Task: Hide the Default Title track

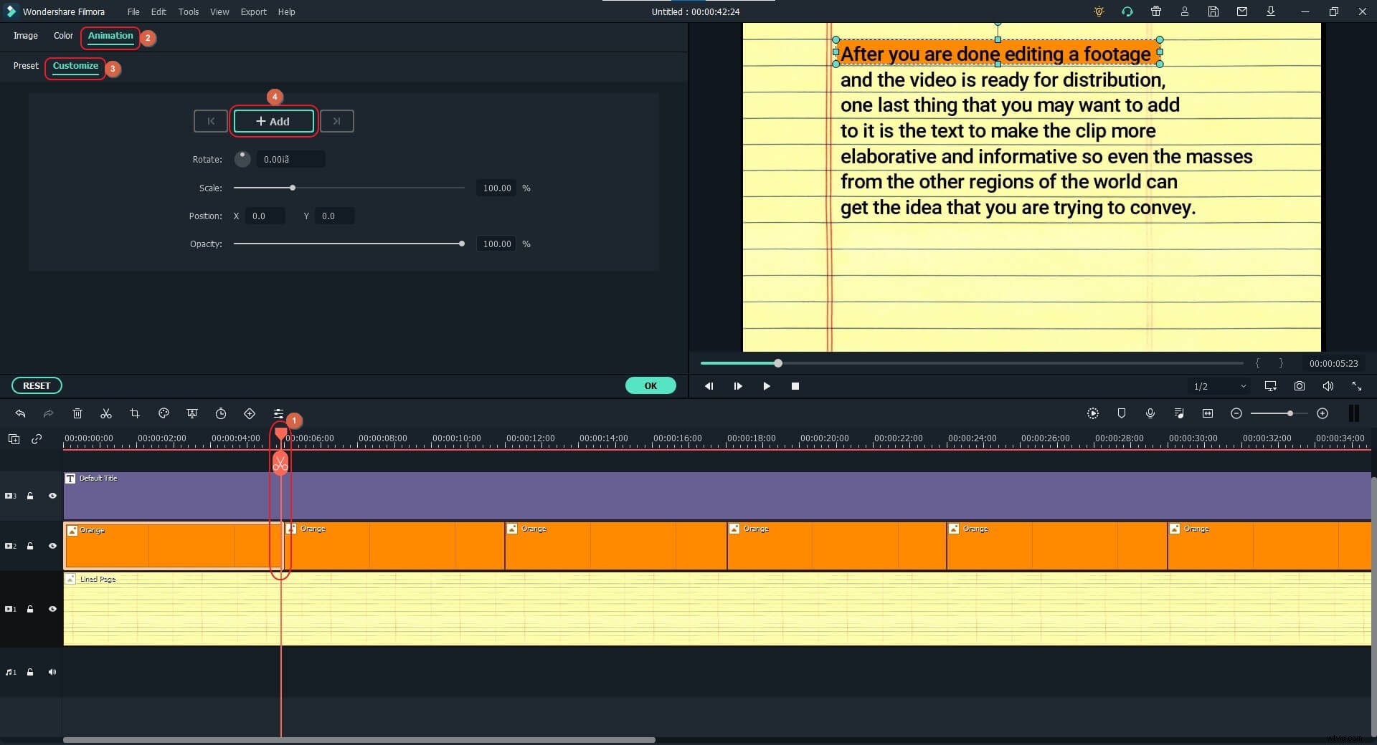Action: 52,496
